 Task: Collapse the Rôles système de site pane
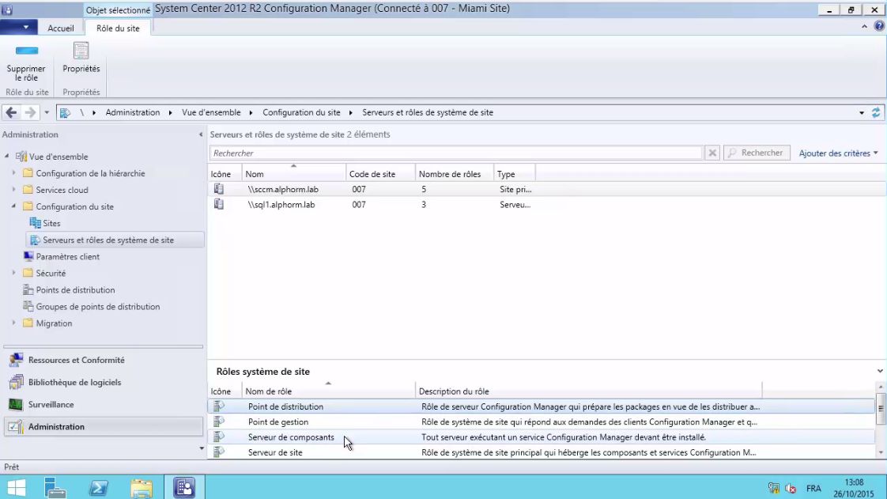(880, 371)
